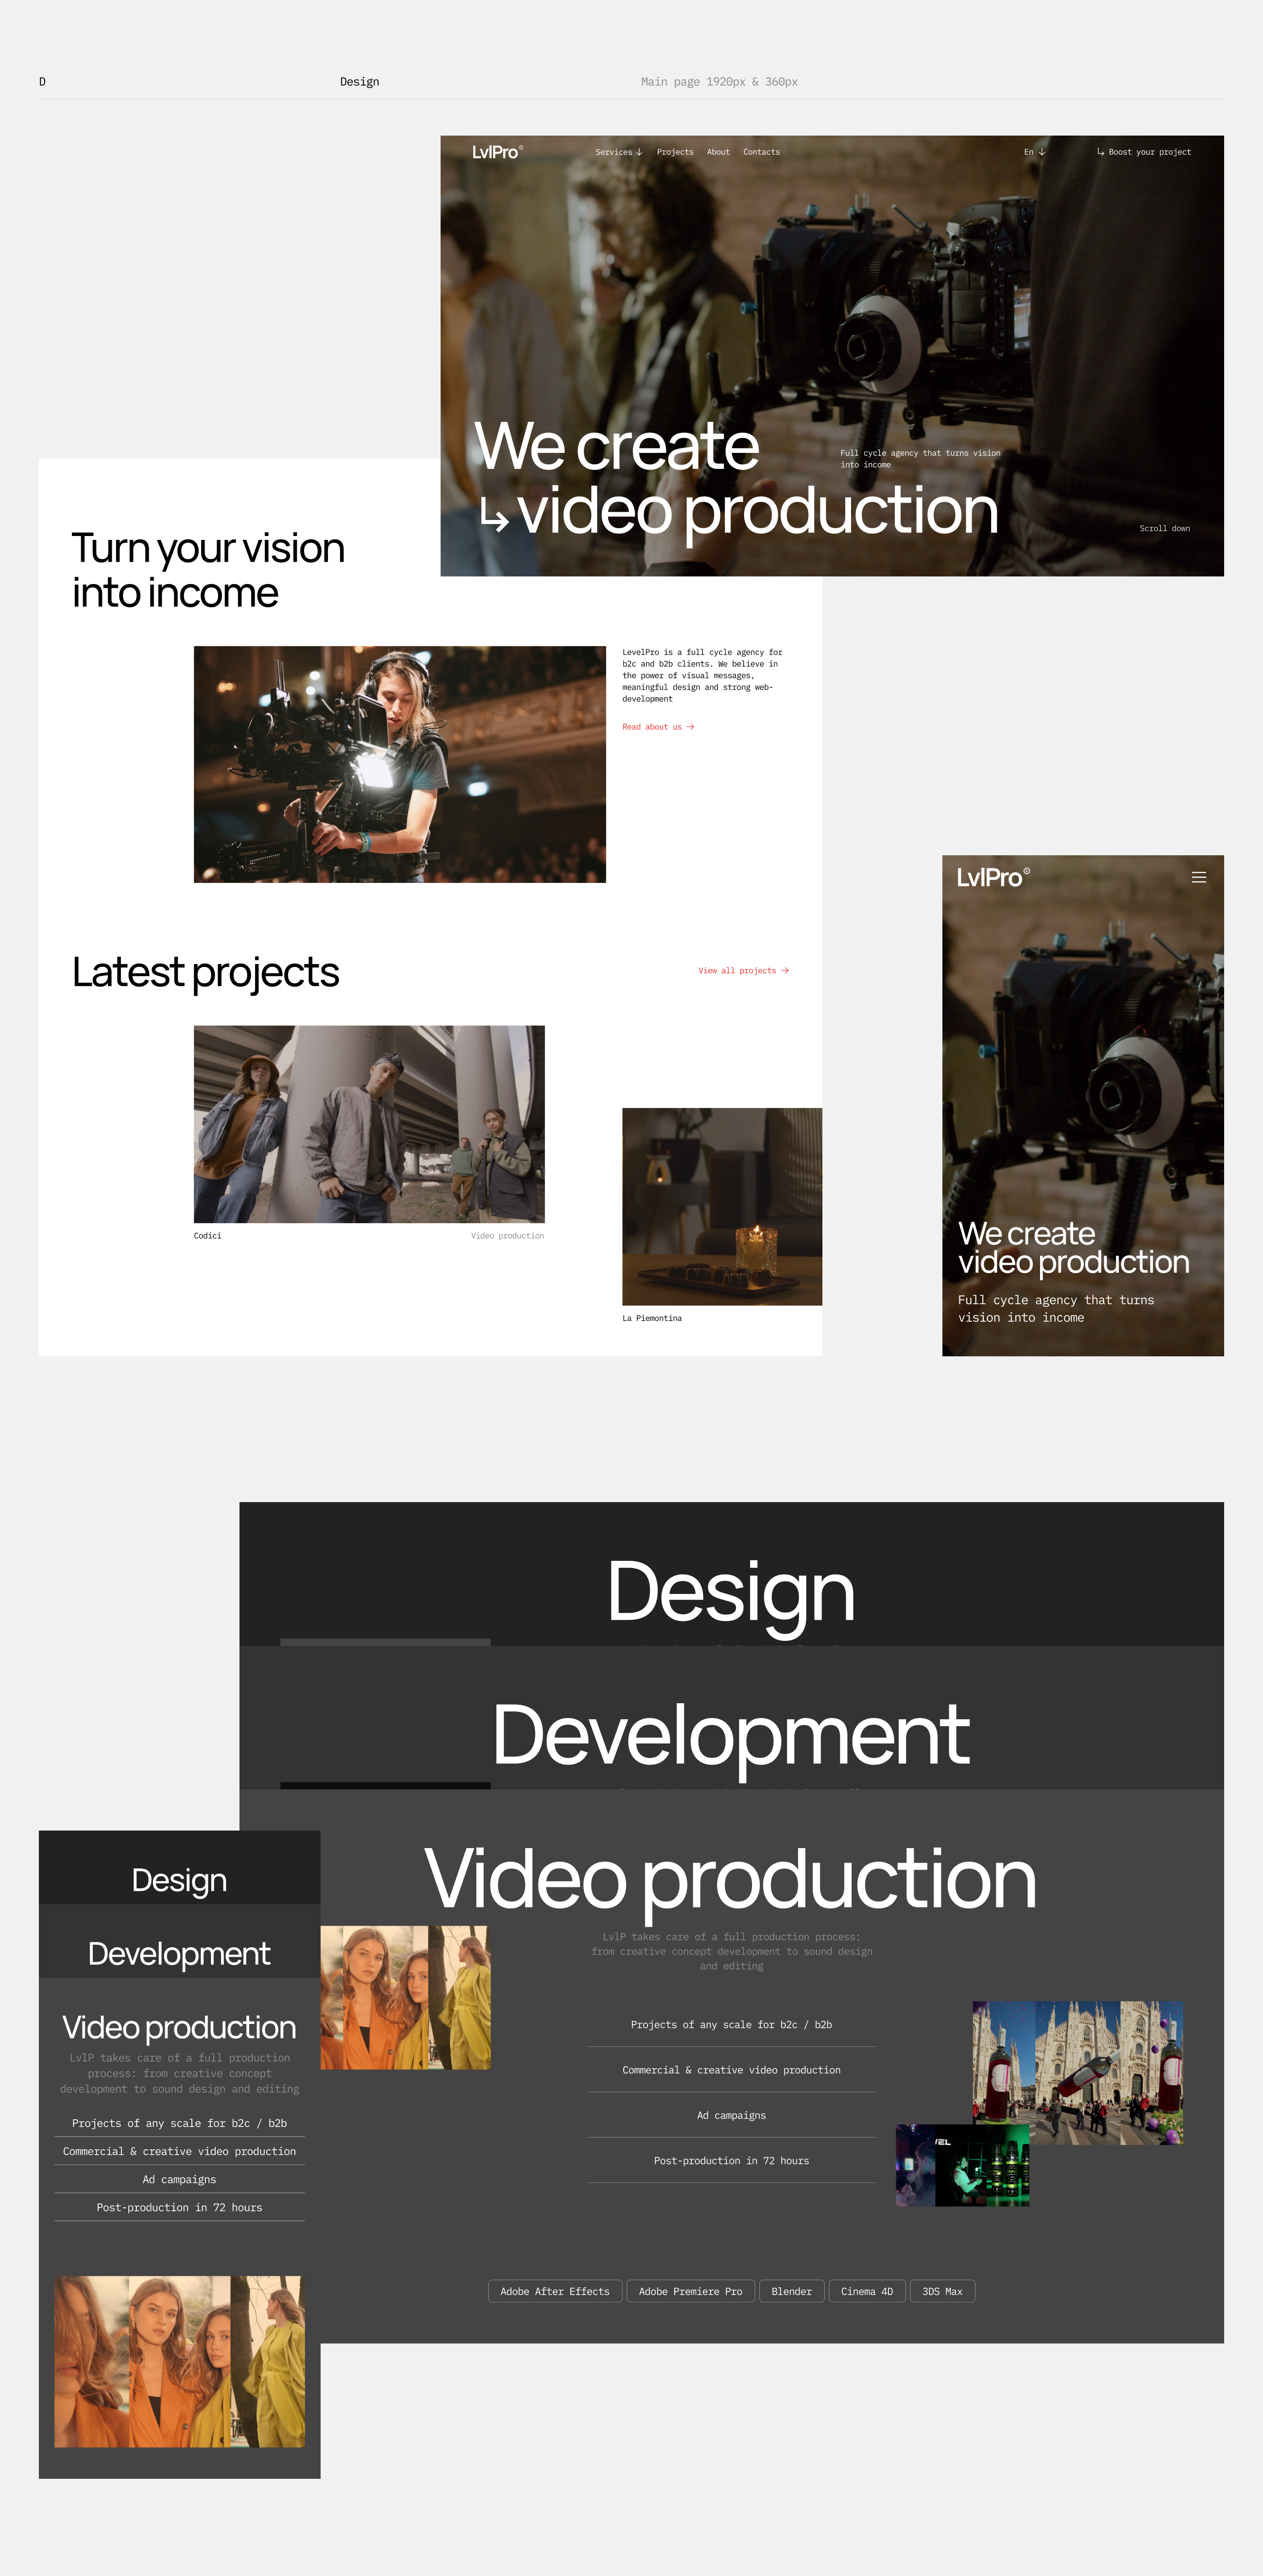
Task: Open the La Piemontina project thumbnail
Action: tap(721, 1206)
